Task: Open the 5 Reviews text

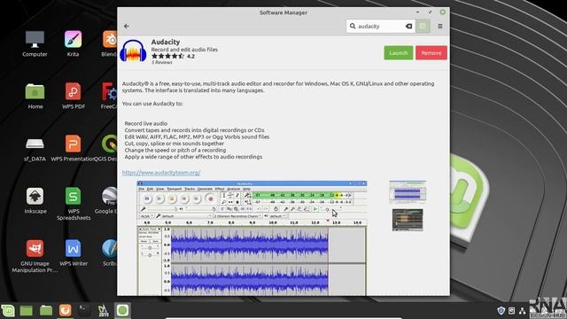Action: click(161, 63)
